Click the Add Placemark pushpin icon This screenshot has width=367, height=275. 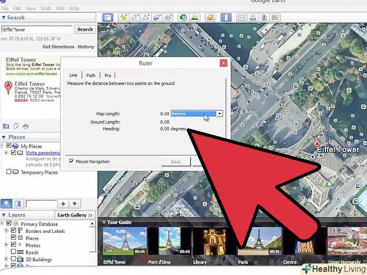[x=124, y=18]
